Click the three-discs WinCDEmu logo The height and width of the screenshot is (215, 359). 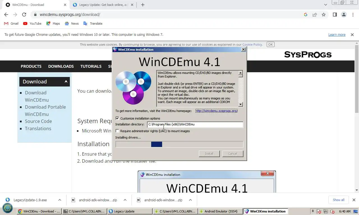(x=134, y=88)
